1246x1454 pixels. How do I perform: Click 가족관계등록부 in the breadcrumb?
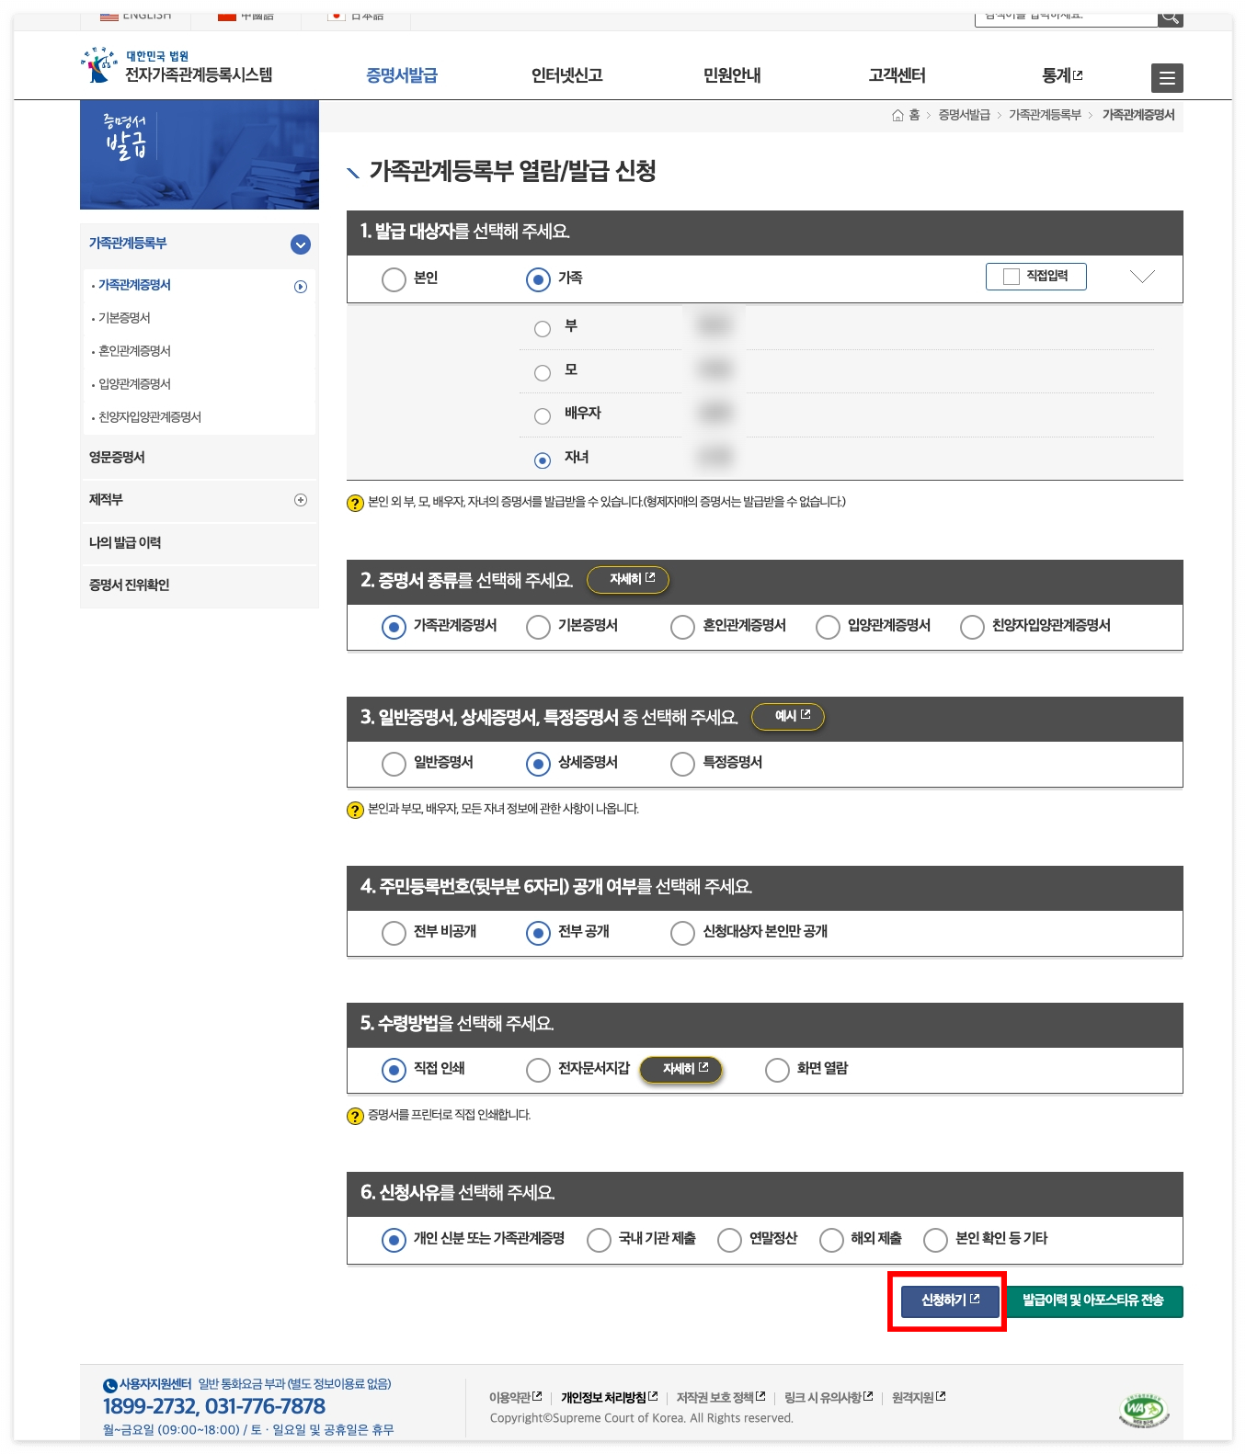(x=1045, y=115)
